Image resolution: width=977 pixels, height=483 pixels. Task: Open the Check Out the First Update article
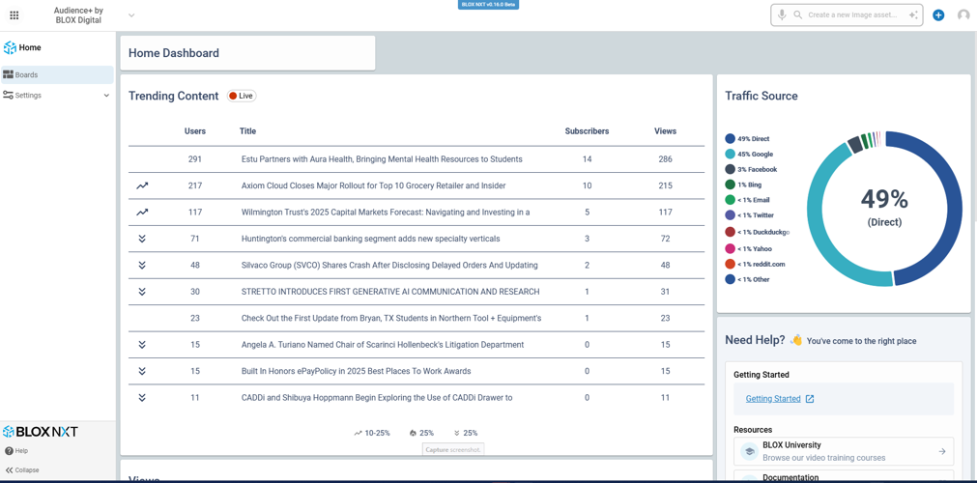click(391, 319)
